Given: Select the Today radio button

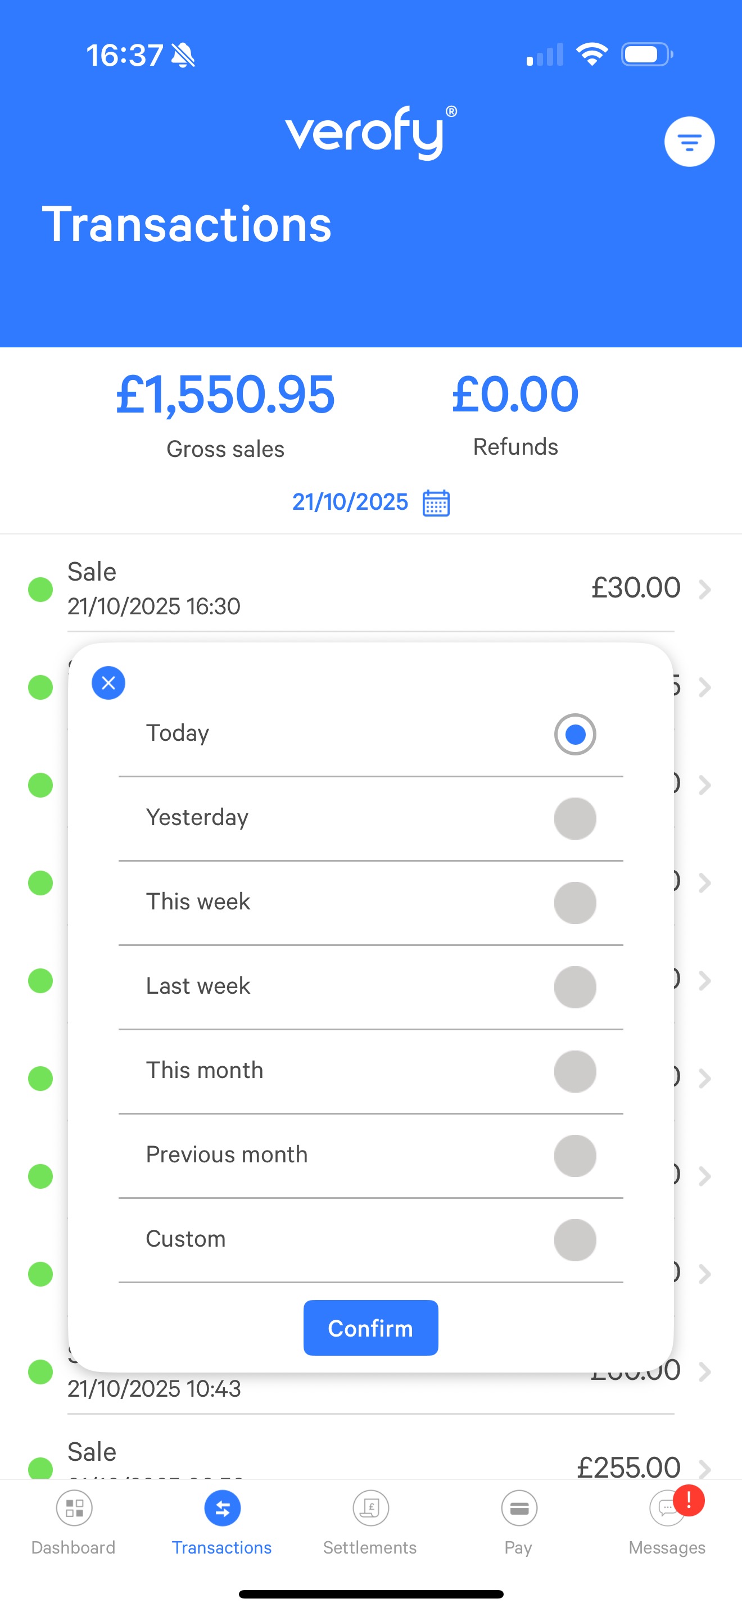Looking at the screenshot, I should (x=574, y=734).
